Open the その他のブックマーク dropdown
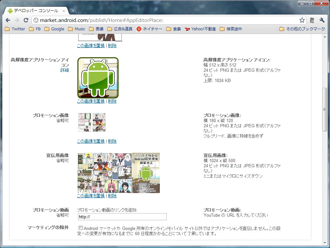 pos(302,29)
